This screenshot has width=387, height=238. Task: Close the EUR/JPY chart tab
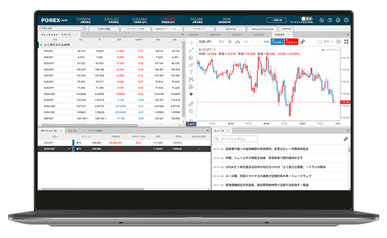coord(288,35)
